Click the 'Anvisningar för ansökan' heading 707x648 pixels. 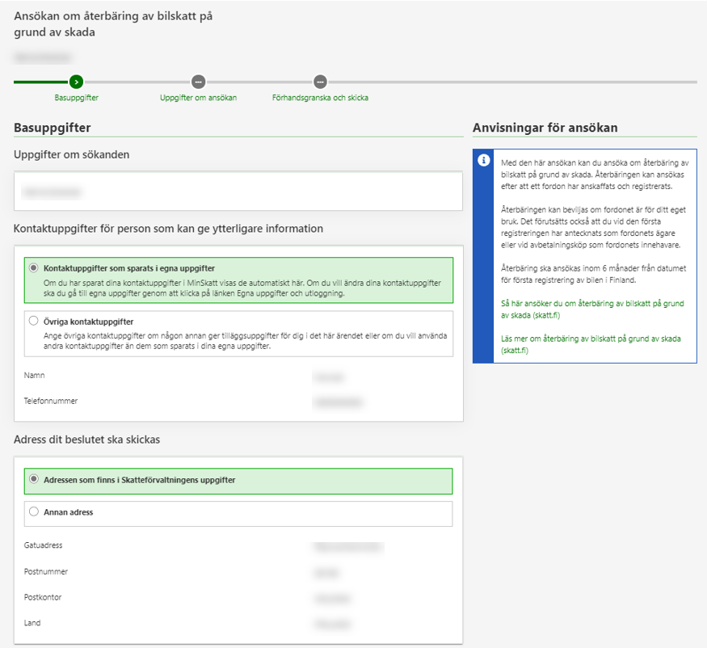(545, 128)
